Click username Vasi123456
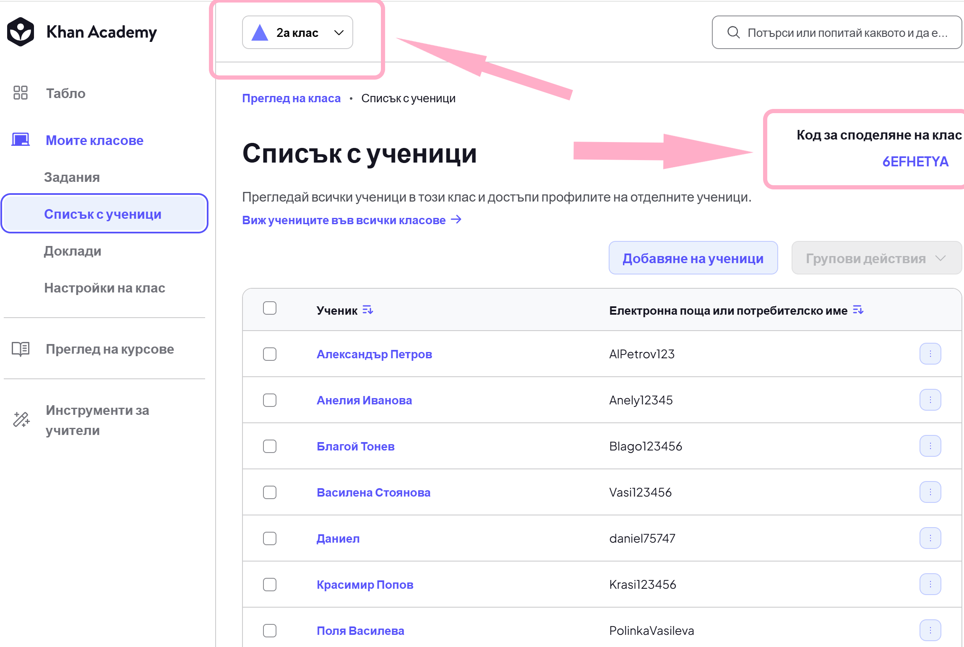This screenshot has width=964, height=647. tap(641, 492)
